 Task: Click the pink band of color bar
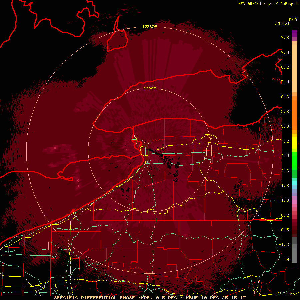click(x=294, y=202)
